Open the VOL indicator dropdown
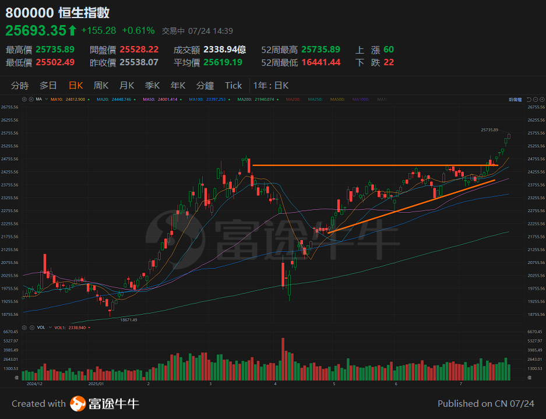This screenshot has height=419, width=546. (x=50, y=327)
